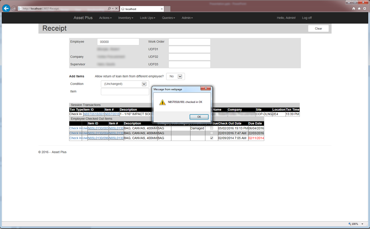Close the localhost browser tab
Screen dimensions: 370x229
[x=162, y=9]
